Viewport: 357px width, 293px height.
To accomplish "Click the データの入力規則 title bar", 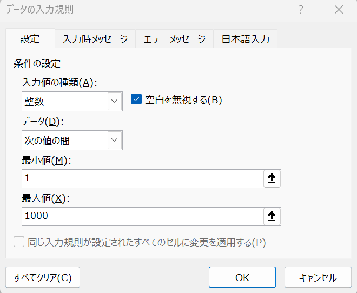I will 135,10.
